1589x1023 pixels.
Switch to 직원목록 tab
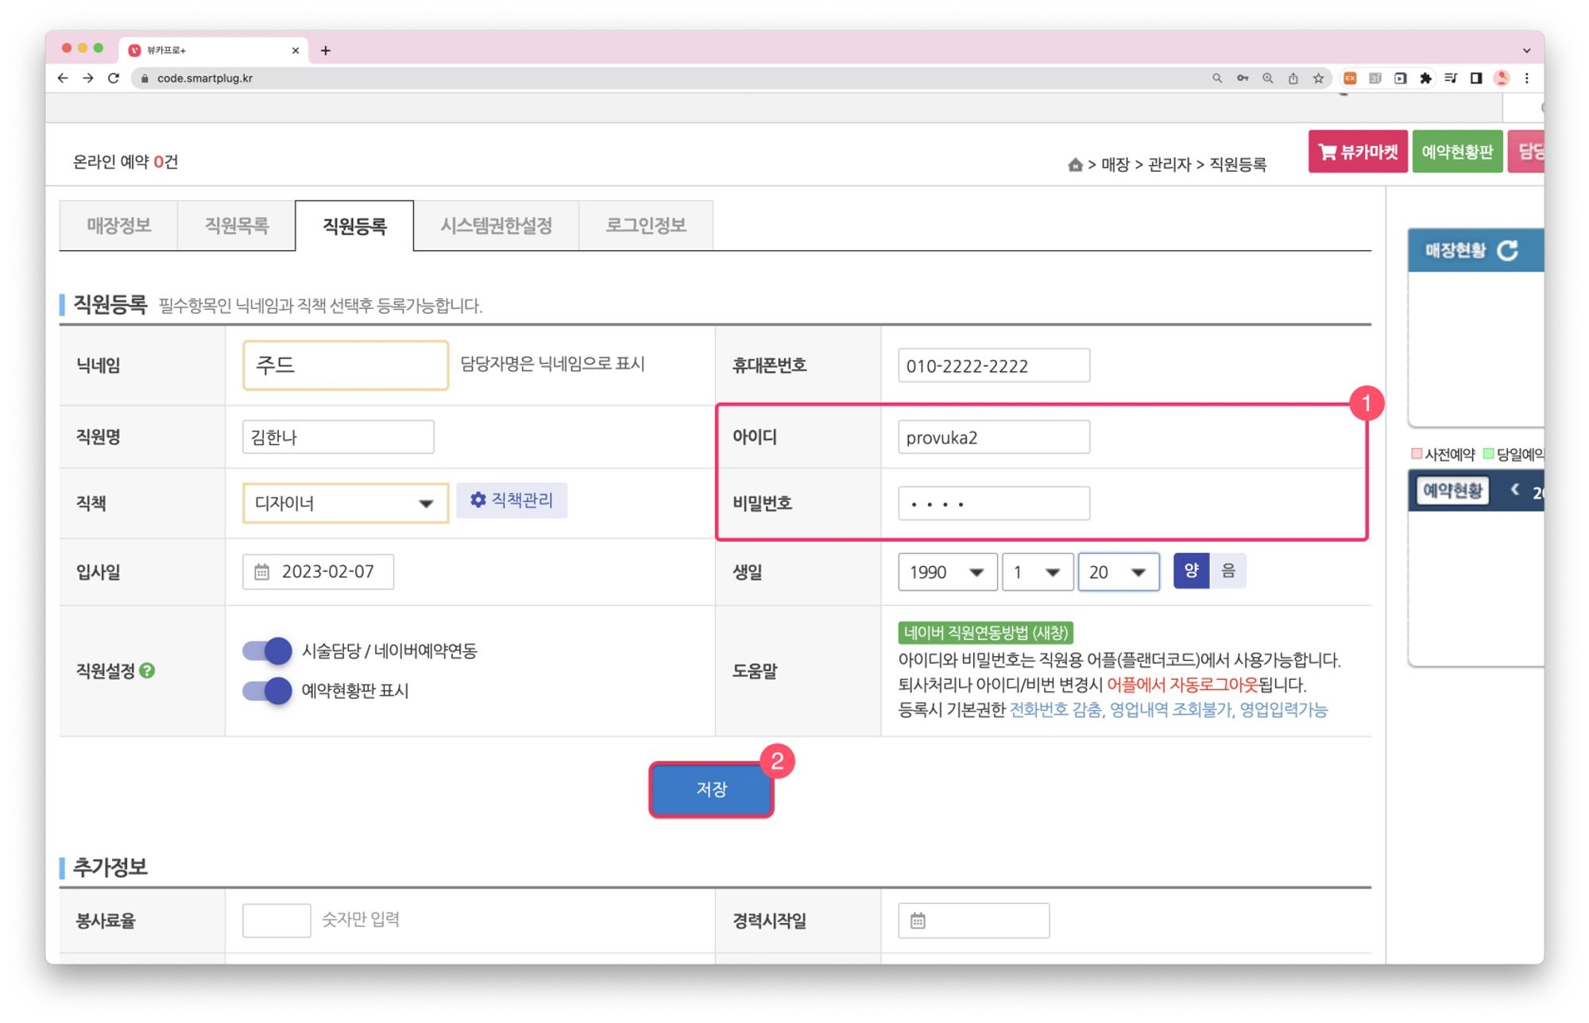point(236,226)
